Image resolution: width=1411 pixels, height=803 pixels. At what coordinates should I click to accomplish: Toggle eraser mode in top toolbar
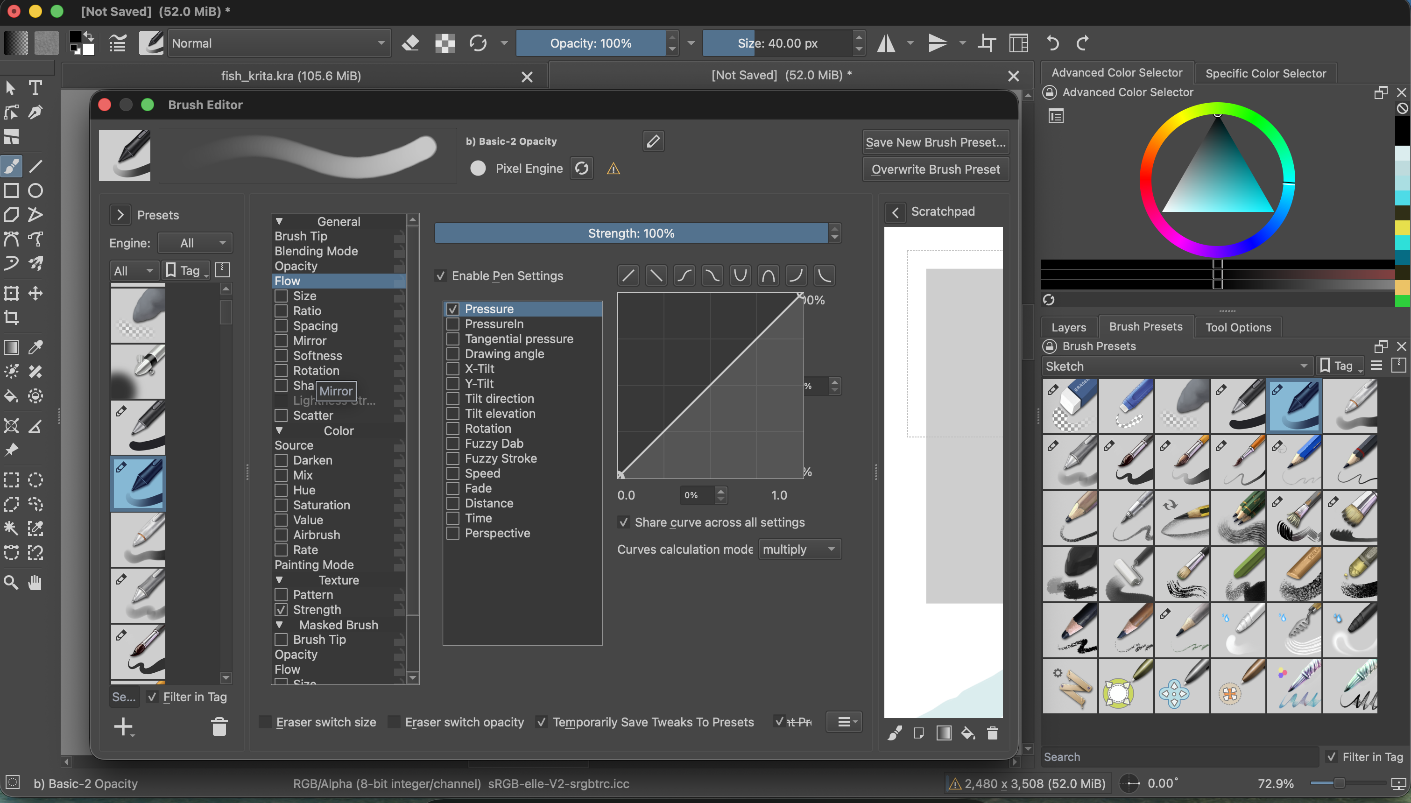pyautogui.click(x=410, y=43)
